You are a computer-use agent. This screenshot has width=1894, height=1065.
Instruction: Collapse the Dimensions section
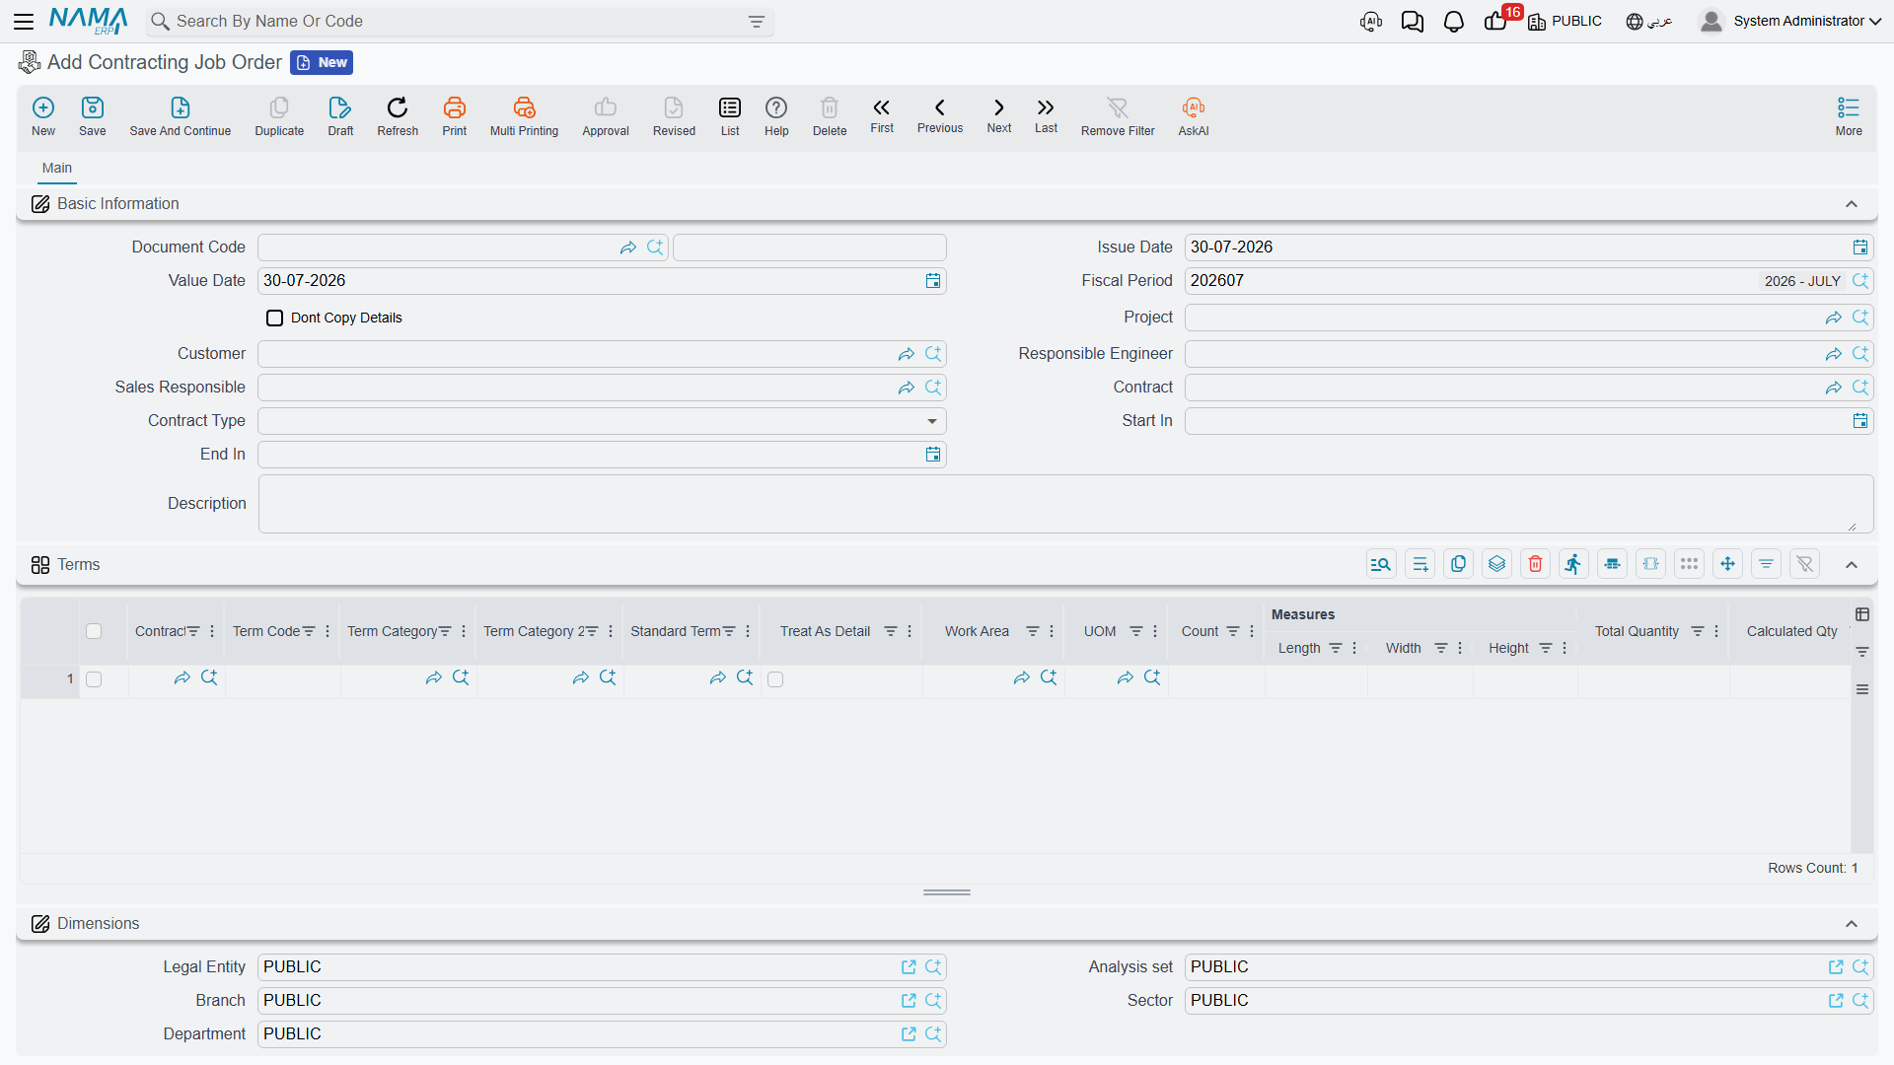pos(1852,924)
